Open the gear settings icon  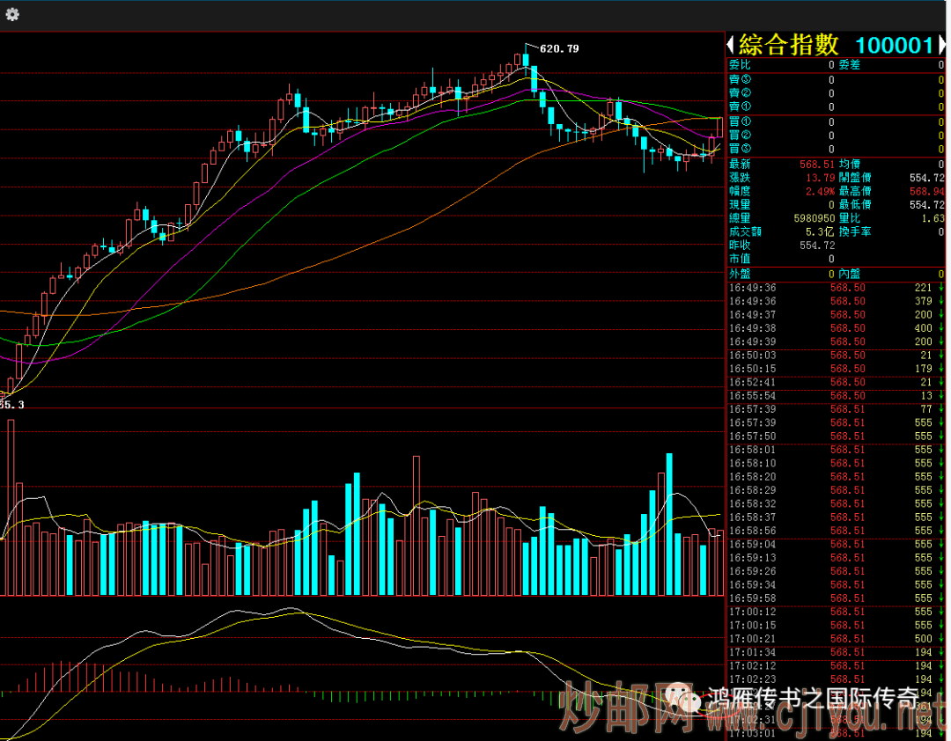(12, 14)
